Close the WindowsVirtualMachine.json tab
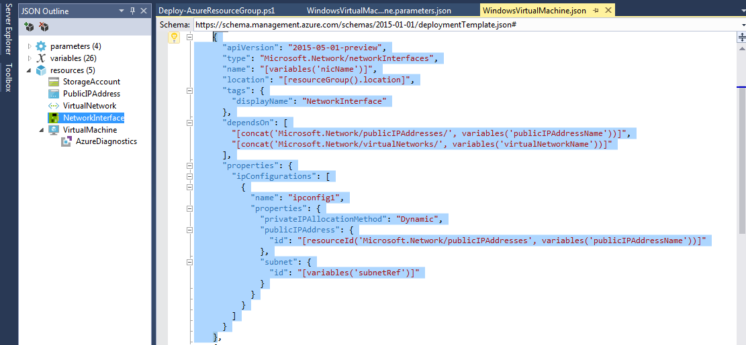 pos(607,11)
